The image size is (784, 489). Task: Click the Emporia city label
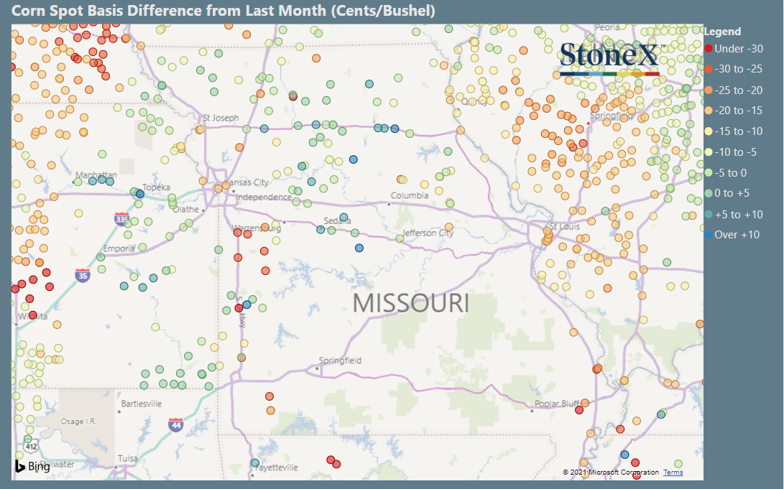click(119, 248)
